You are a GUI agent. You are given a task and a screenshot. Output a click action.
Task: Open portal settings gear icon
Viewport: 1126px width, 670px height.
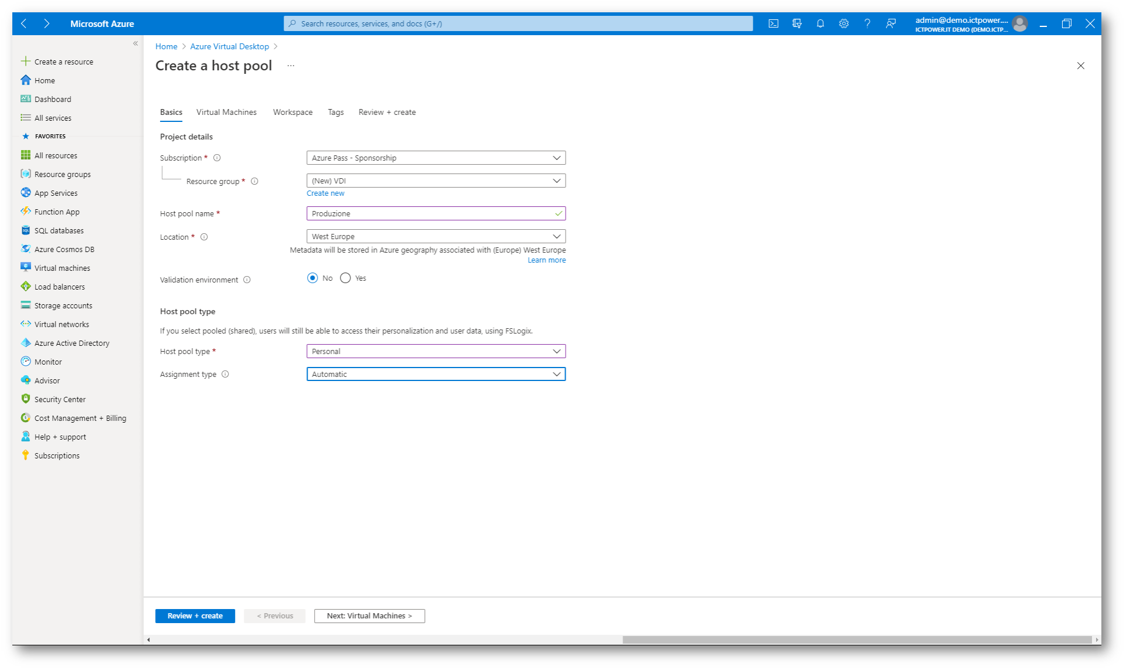point(843,23)
